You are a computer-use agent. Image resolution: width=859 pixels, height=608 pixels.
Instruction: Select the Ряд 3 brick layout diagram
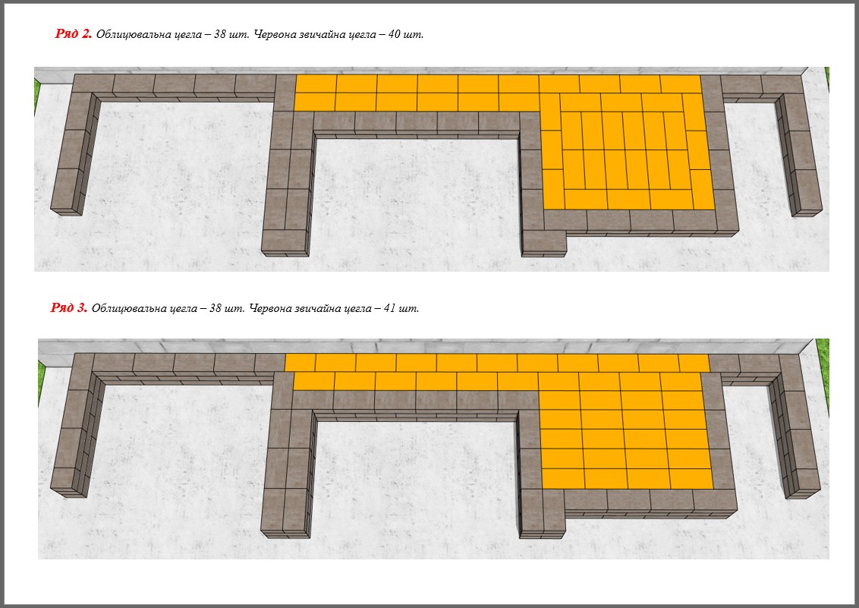tap(433, 449)
